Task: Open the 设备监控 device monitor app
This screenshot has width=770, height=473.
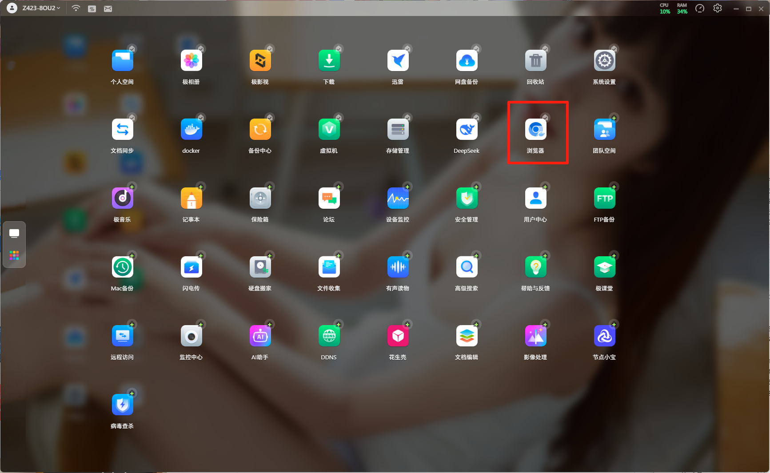Action: click(398, 198)
